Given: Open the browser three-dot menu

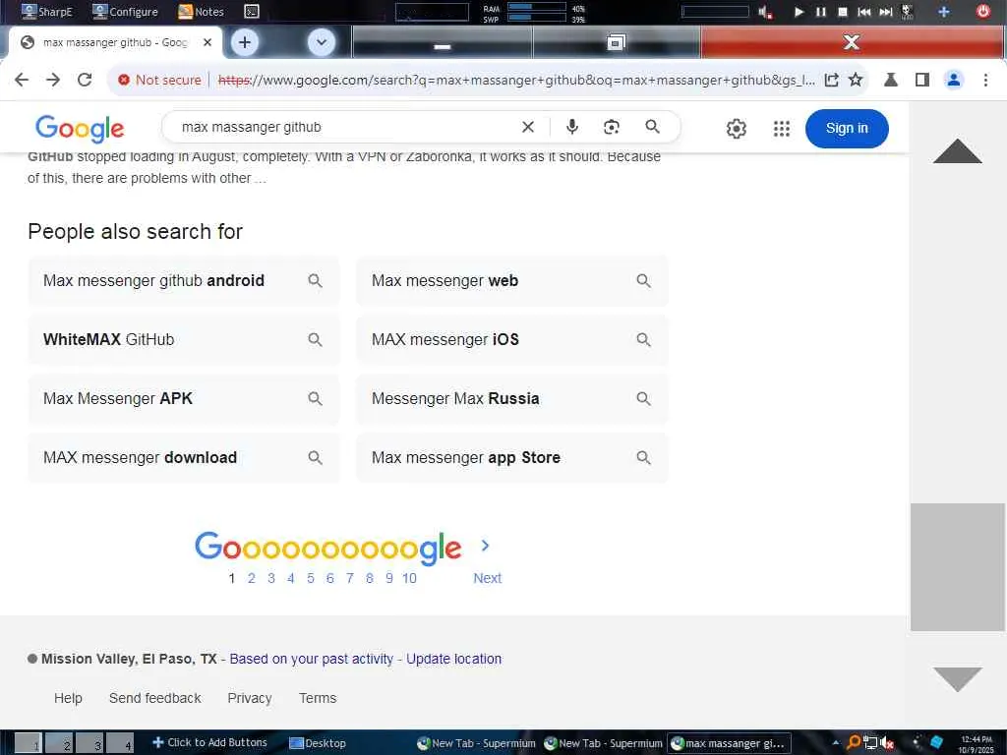Looking at the screenshot, I should (x=985, y=80).
